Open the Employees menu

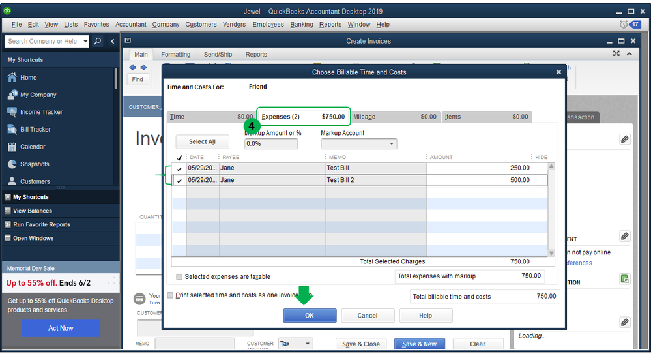point(268,25)
